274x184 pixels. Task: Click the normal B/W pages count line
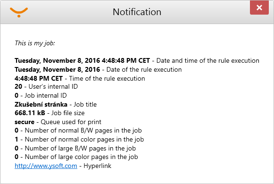click(78, 130)
